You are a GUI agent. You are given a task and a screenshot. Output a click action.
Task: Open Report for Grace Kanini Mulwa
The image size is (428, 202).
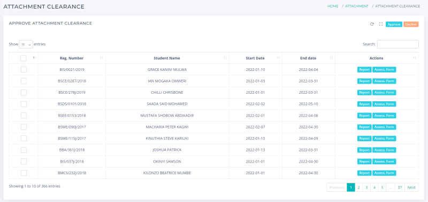click(364, 70)
